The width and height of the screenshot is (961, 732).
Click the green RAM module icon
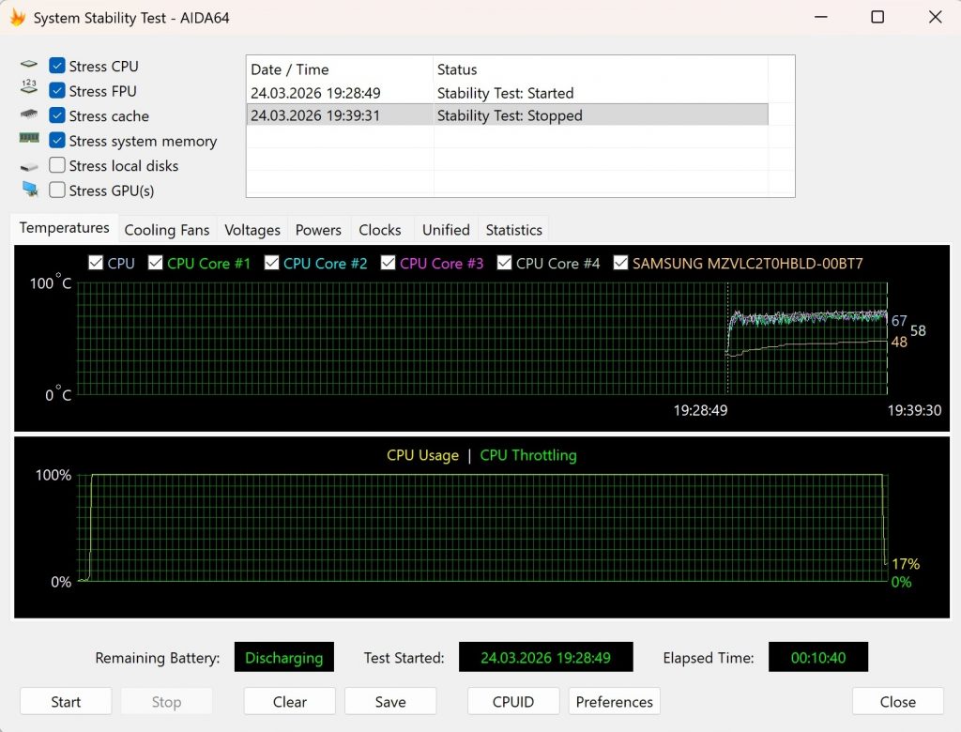tap(30, 140)
